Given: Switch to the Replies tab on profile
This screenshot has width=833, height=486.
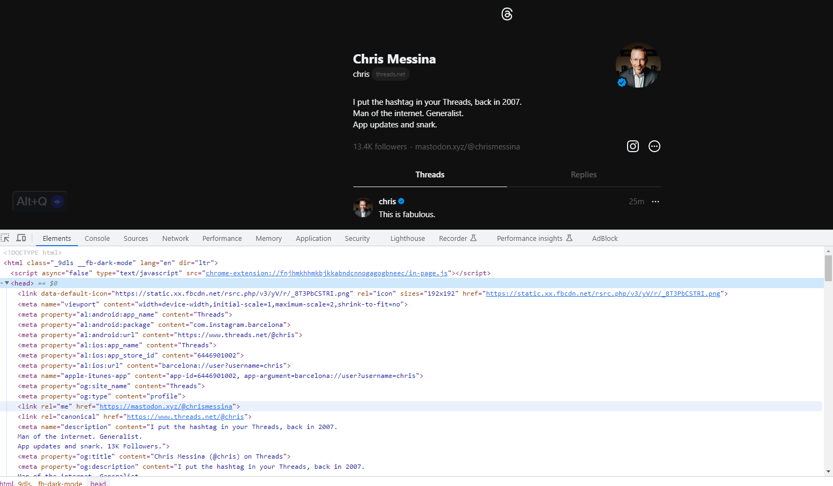Looking at the screenshot, I should [583, 175].
